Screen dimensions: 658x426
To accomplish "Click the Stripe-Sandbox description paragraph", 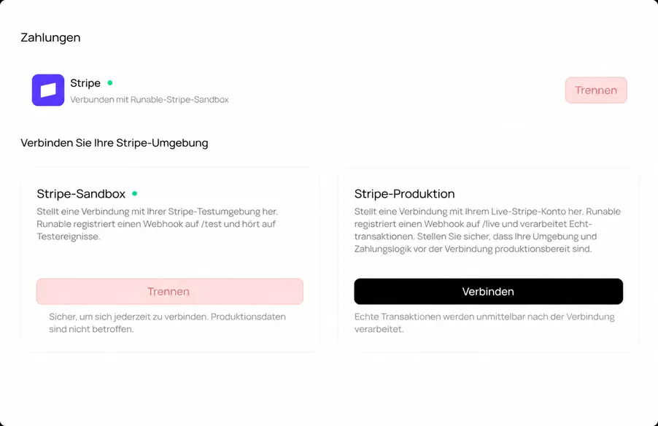I will click(157, 224).
